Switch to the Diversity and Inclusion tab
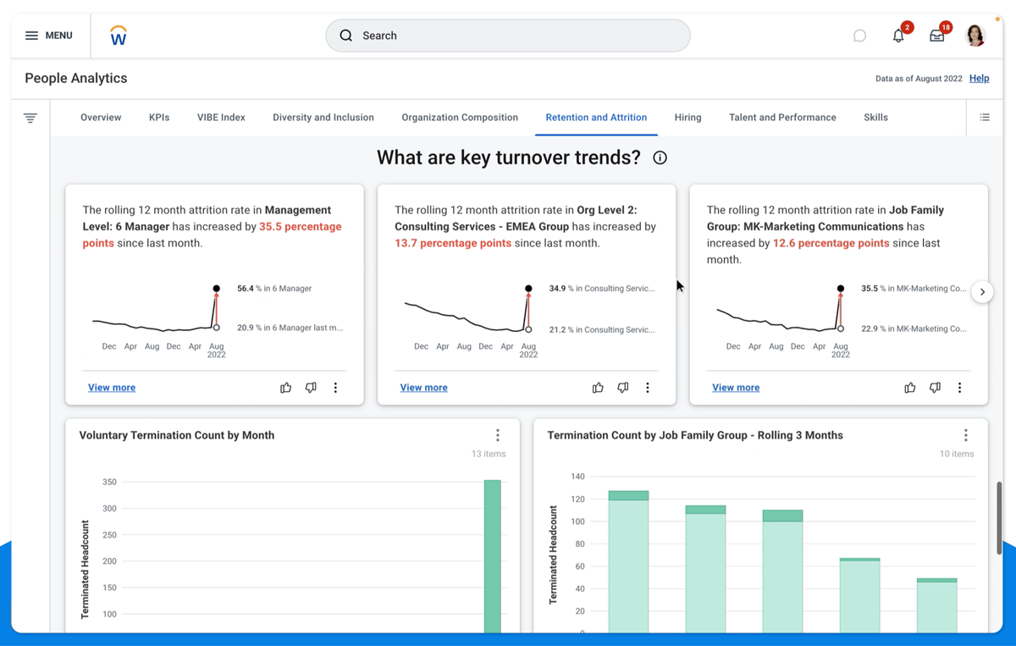The image size is (1016, 646). point(323,118)
